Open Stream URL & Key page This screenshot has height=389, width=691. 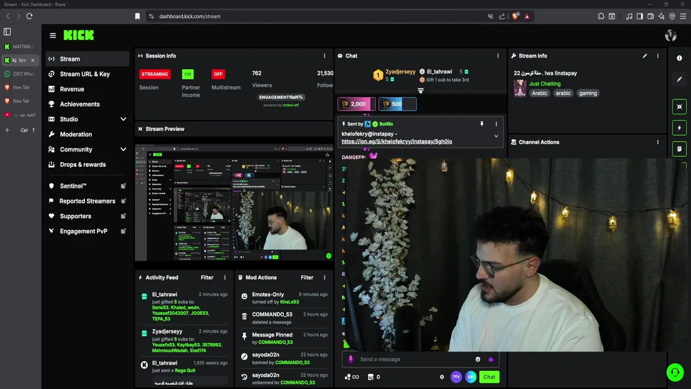[86, 74]
